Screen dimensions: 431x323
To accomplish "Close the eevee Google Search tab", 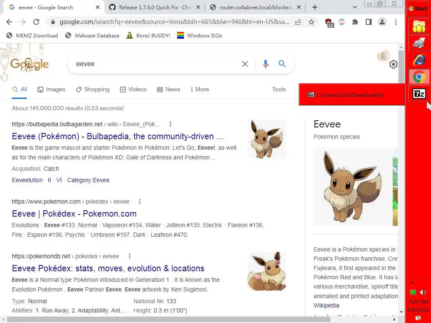I will coord(98,8).
